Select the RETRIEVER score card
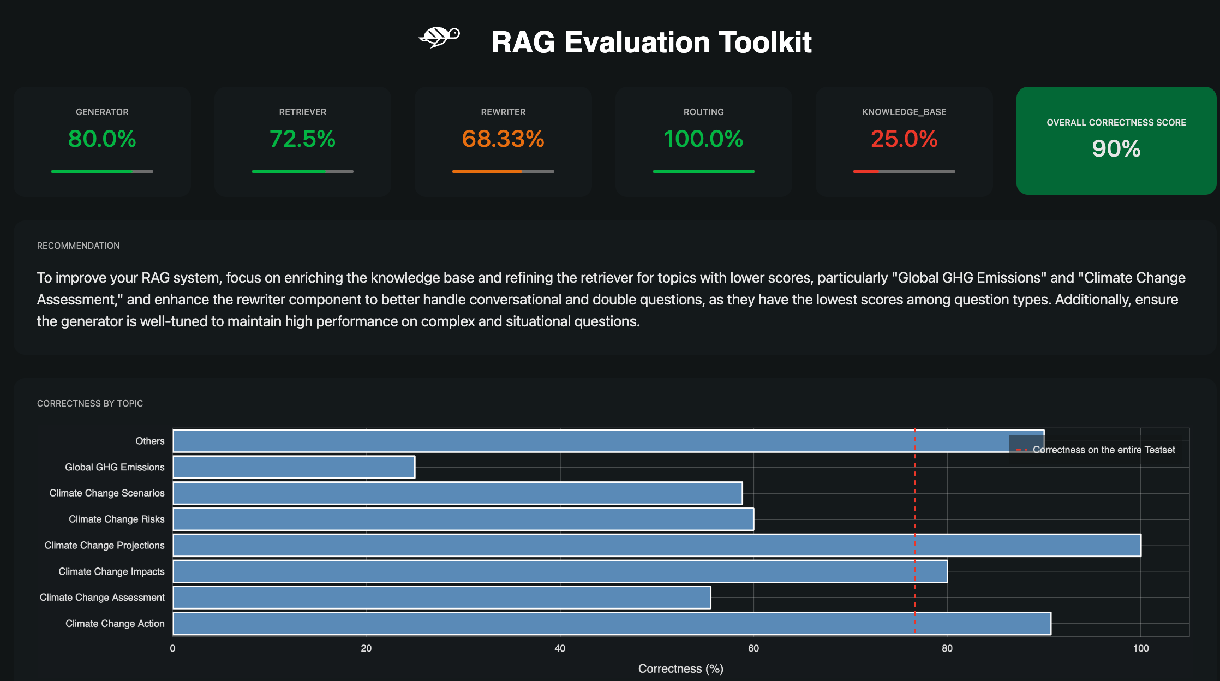This screenshot has width=1220, height=681. (x=302, y=141)
